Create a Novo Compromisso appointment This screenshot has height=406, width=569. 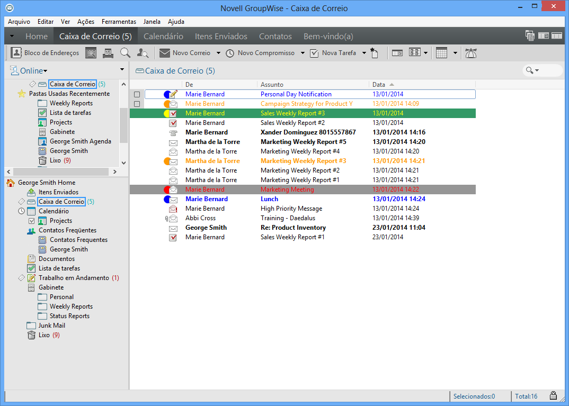(260, 53)
